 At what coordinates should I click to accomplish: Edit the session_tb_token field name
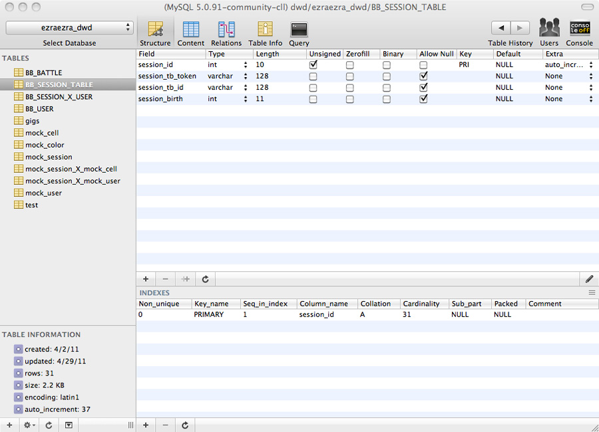[x=167, y=76]
